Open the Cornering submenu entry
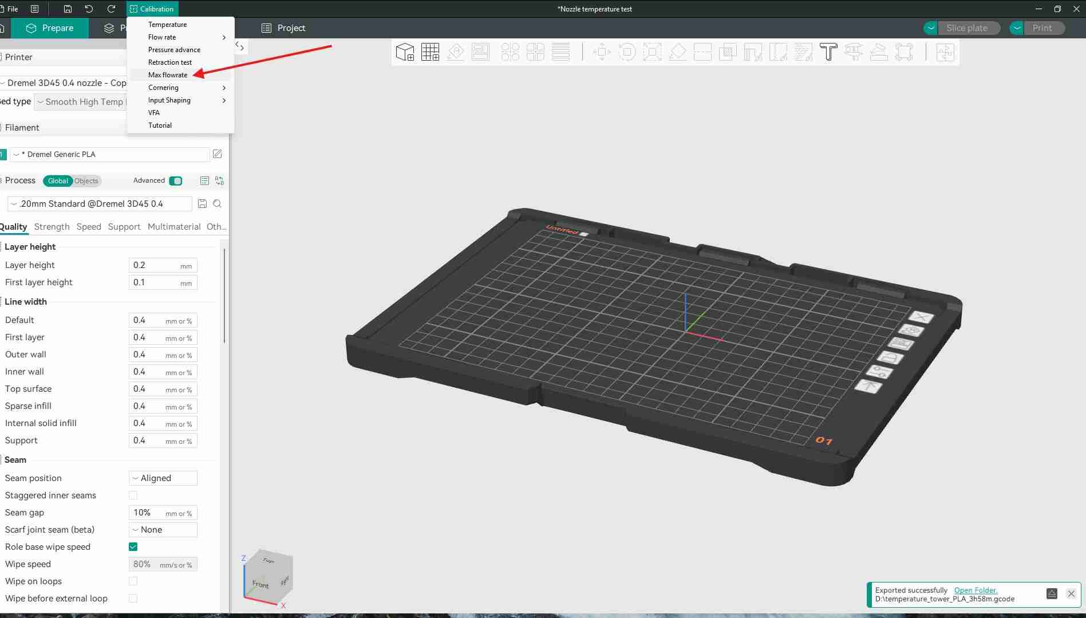1086x618 pixels. [x=180, y=88]
